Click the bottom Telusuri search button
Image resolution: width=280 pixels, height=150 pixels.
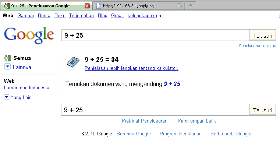pos(263,110)
